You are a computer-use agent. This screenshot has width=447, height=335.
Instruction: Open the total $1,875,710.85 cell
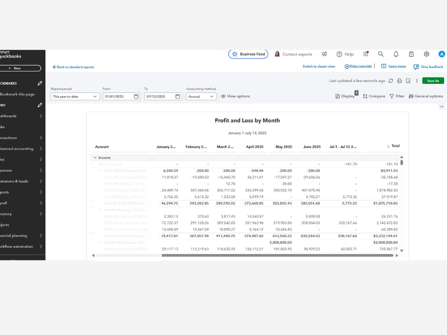[385, 203]
